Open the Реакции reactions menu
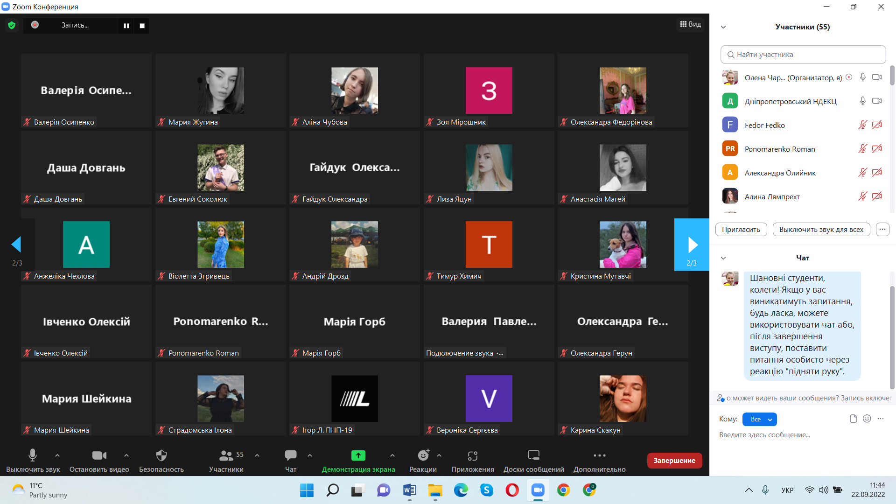This screenshot has height=504, width=896. (423, 460)
